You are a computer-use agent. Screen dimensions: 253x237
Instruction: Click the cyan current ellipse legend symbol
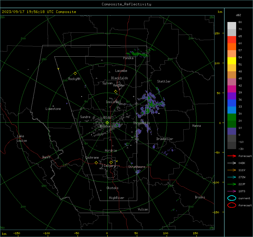click(232, 198)
